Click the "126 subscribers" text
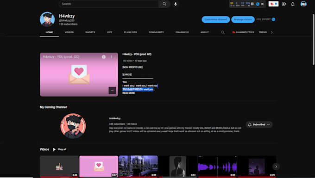The height and width of the screenshot is (178, 315). (x=68, y=24)
